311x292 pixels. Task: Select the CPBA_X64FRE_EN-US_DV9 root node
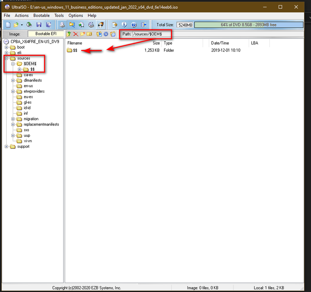pyautogui.click(x=35, y=42)
